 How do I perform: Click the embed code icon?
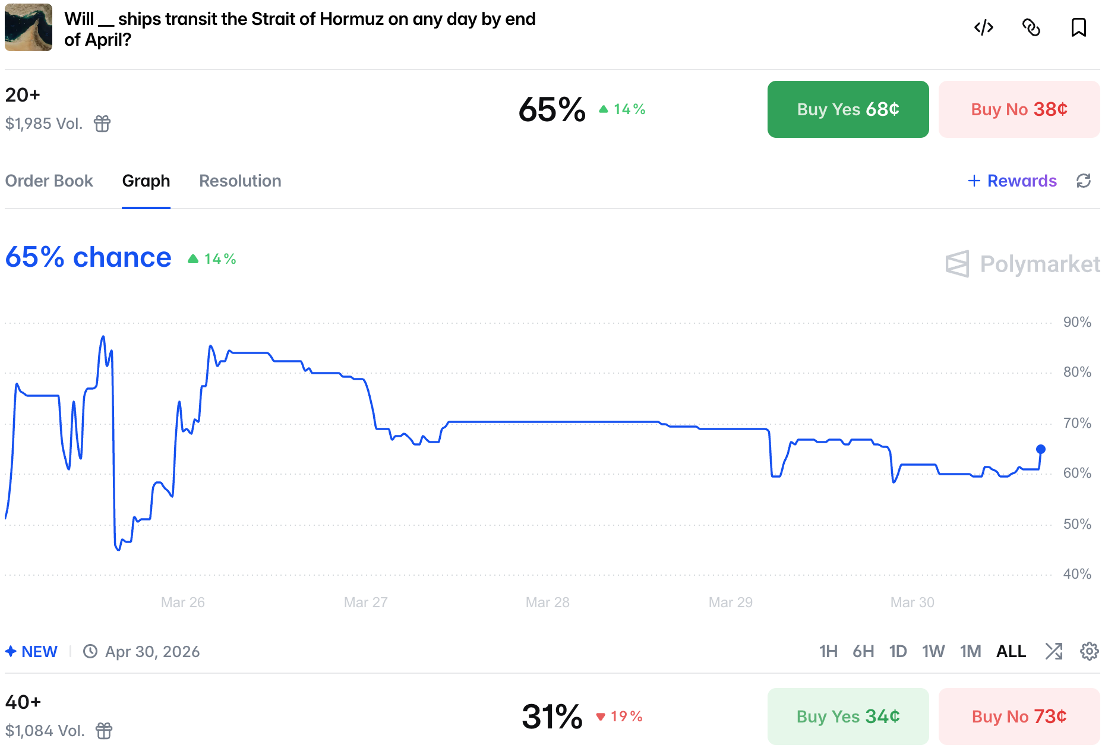pyautogui.click(x=983, y=28)
